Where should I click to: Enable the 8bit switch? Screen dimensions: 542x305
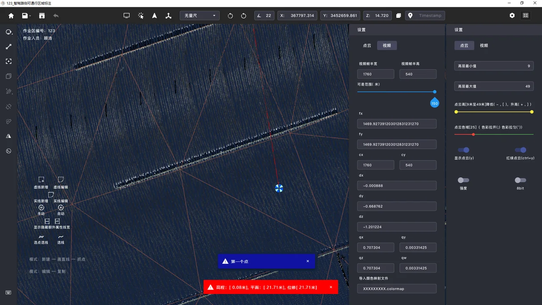[x=520, y=180]
